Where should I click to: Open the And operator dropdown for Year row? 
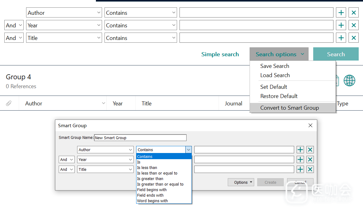(14, 25)
